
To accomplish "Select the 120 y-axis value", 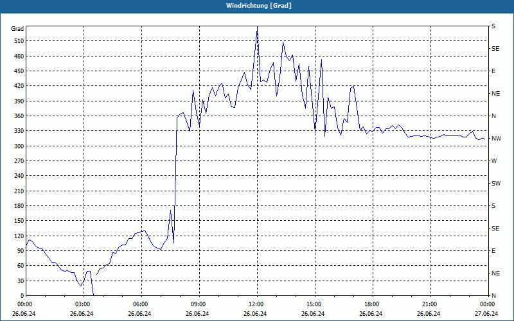I will click(19, 236).
